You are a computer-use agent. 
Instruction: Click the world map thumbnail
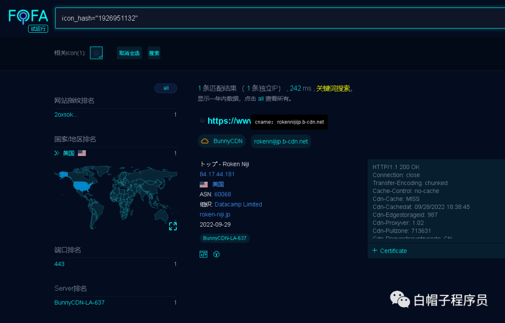[115, 197]
